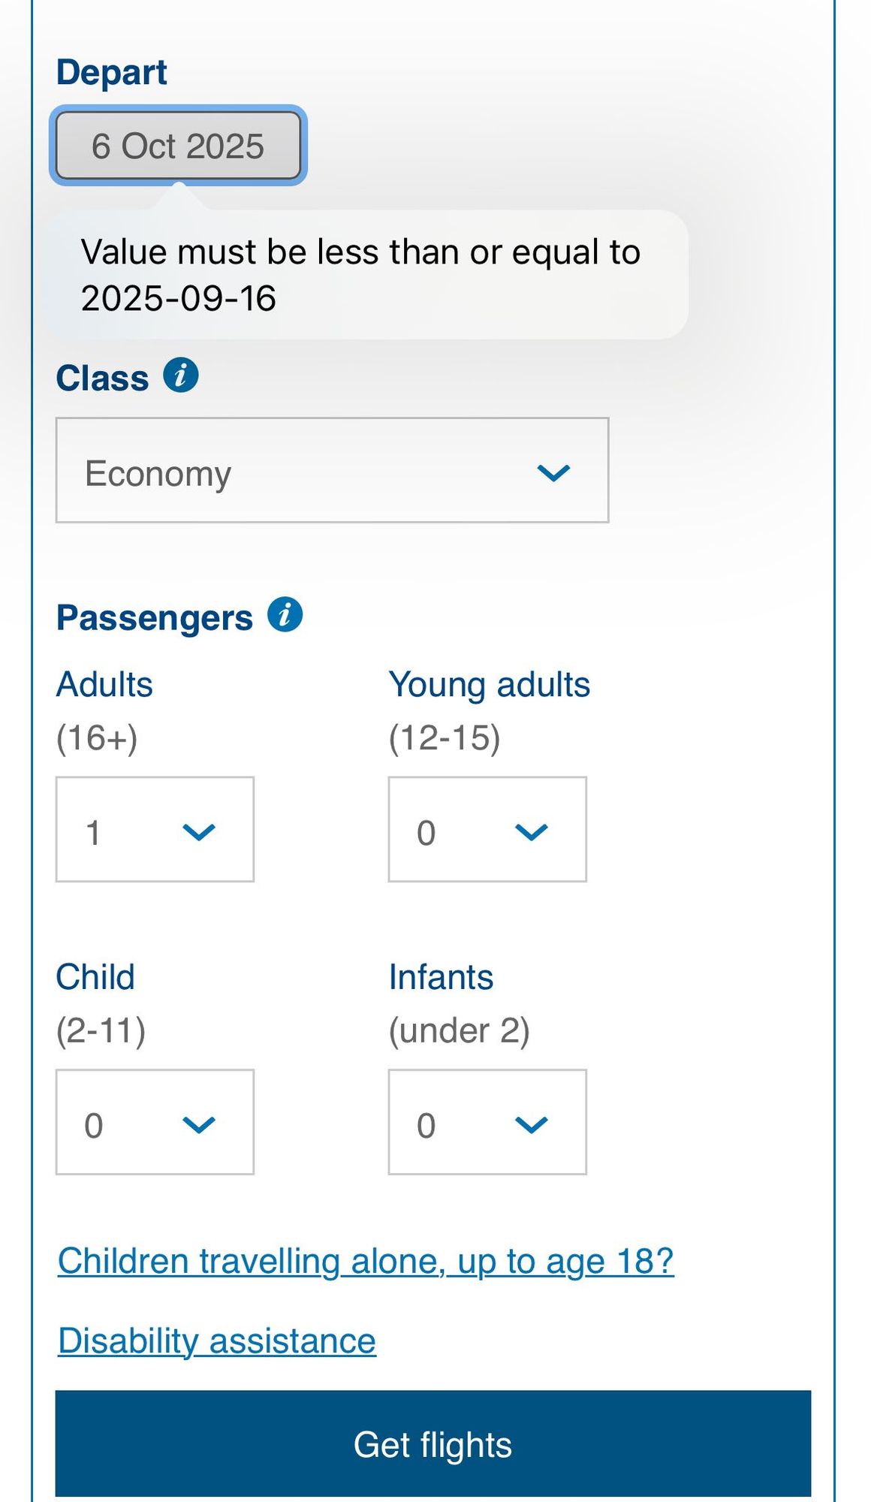Viewport: 871px width, 1502px height.
Task: Click the Child count chevron arrow
Action: 199,1124
